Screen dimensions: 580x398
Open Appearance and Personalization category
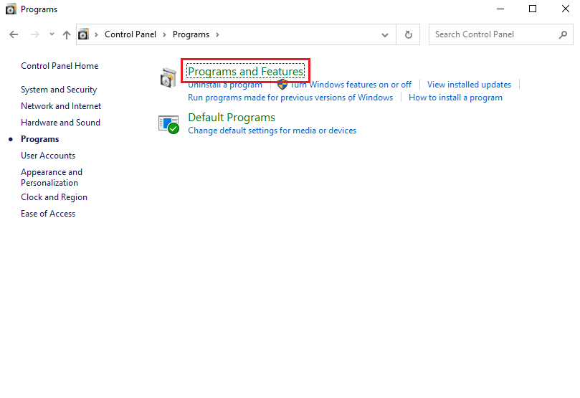[52, 177]
